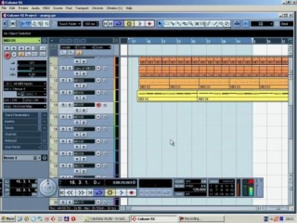Screen dimensions: 297x223
Task: Select the Range Selection tool
Action: [x=167, y=24]
